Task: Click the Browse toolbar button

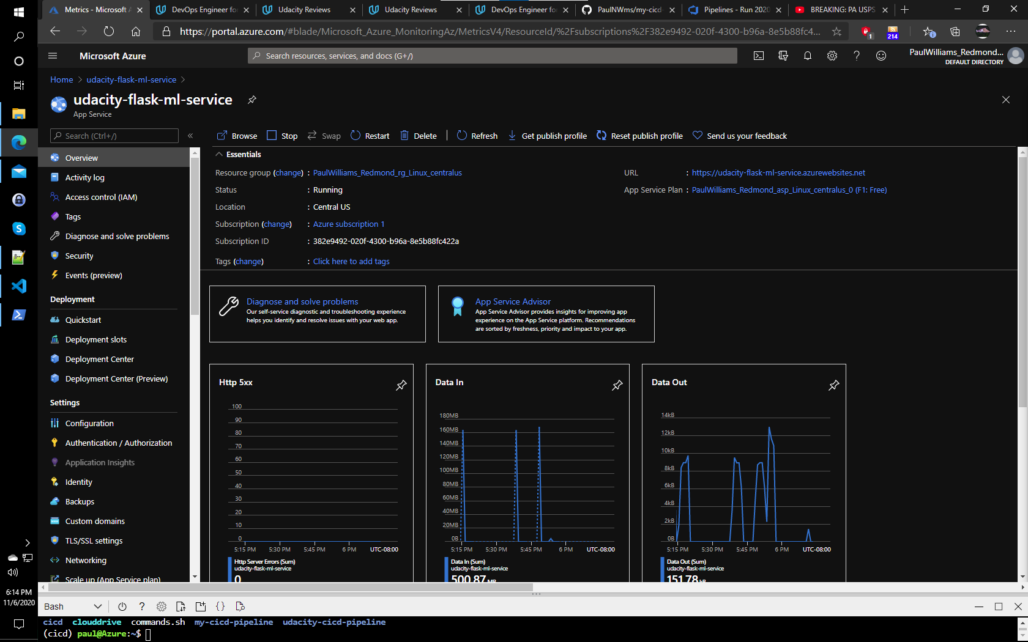Action: click(237, 136)
